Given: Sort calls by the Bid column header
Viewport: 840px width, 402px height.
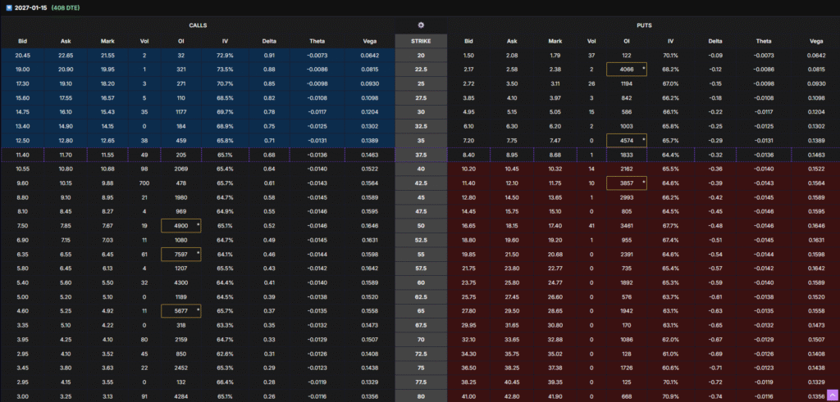Looking at the screenshot, I should click(23, 40).
